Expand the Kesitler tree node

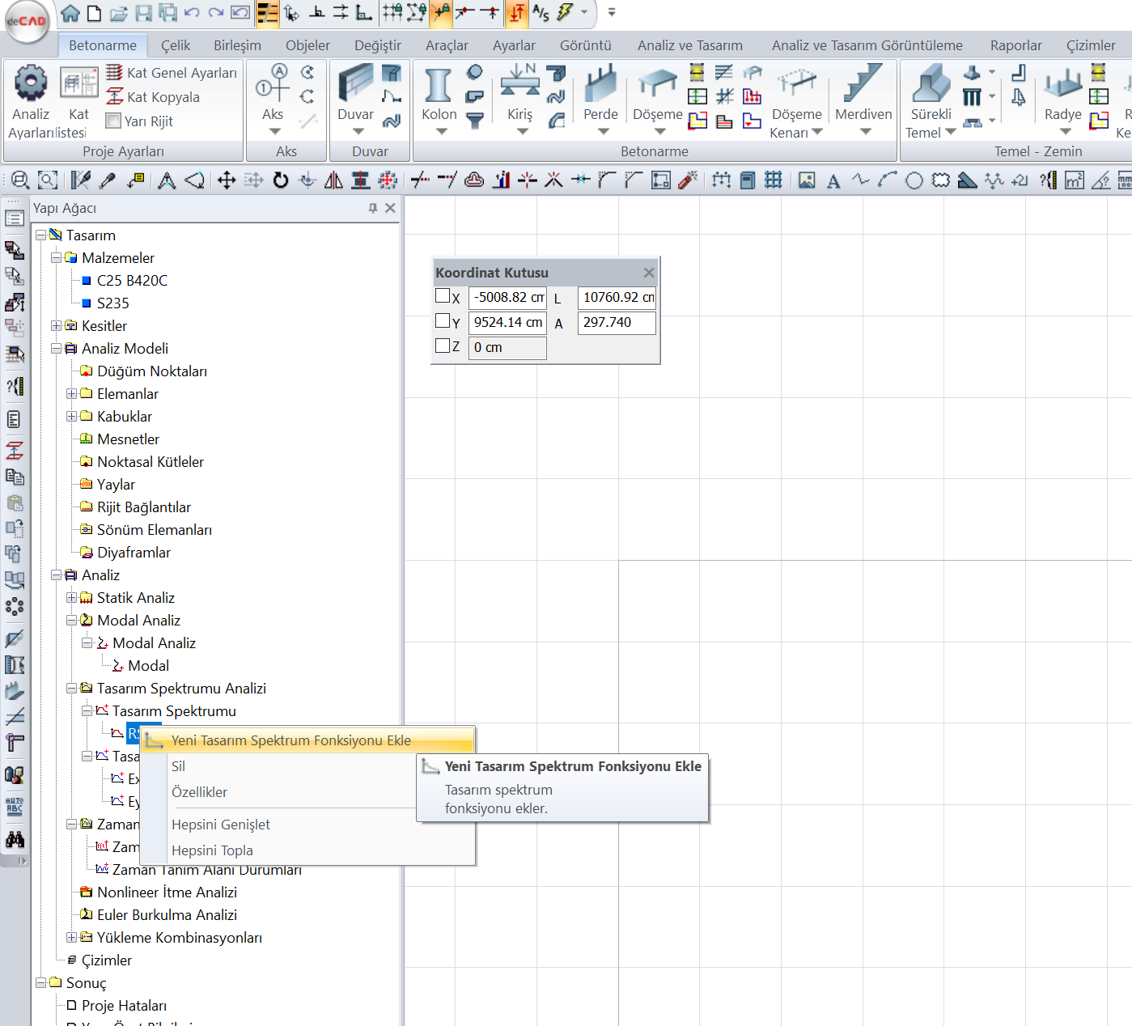pos(56,326)
